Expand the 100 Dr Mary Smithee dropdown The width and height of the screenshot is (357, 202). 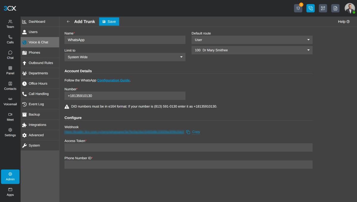(x=252, y=50)
